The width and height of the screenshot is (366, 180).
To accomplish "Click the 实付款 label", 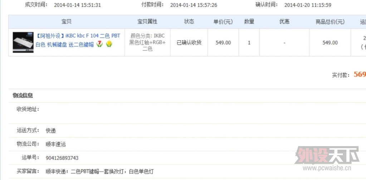I will point(341,75).
